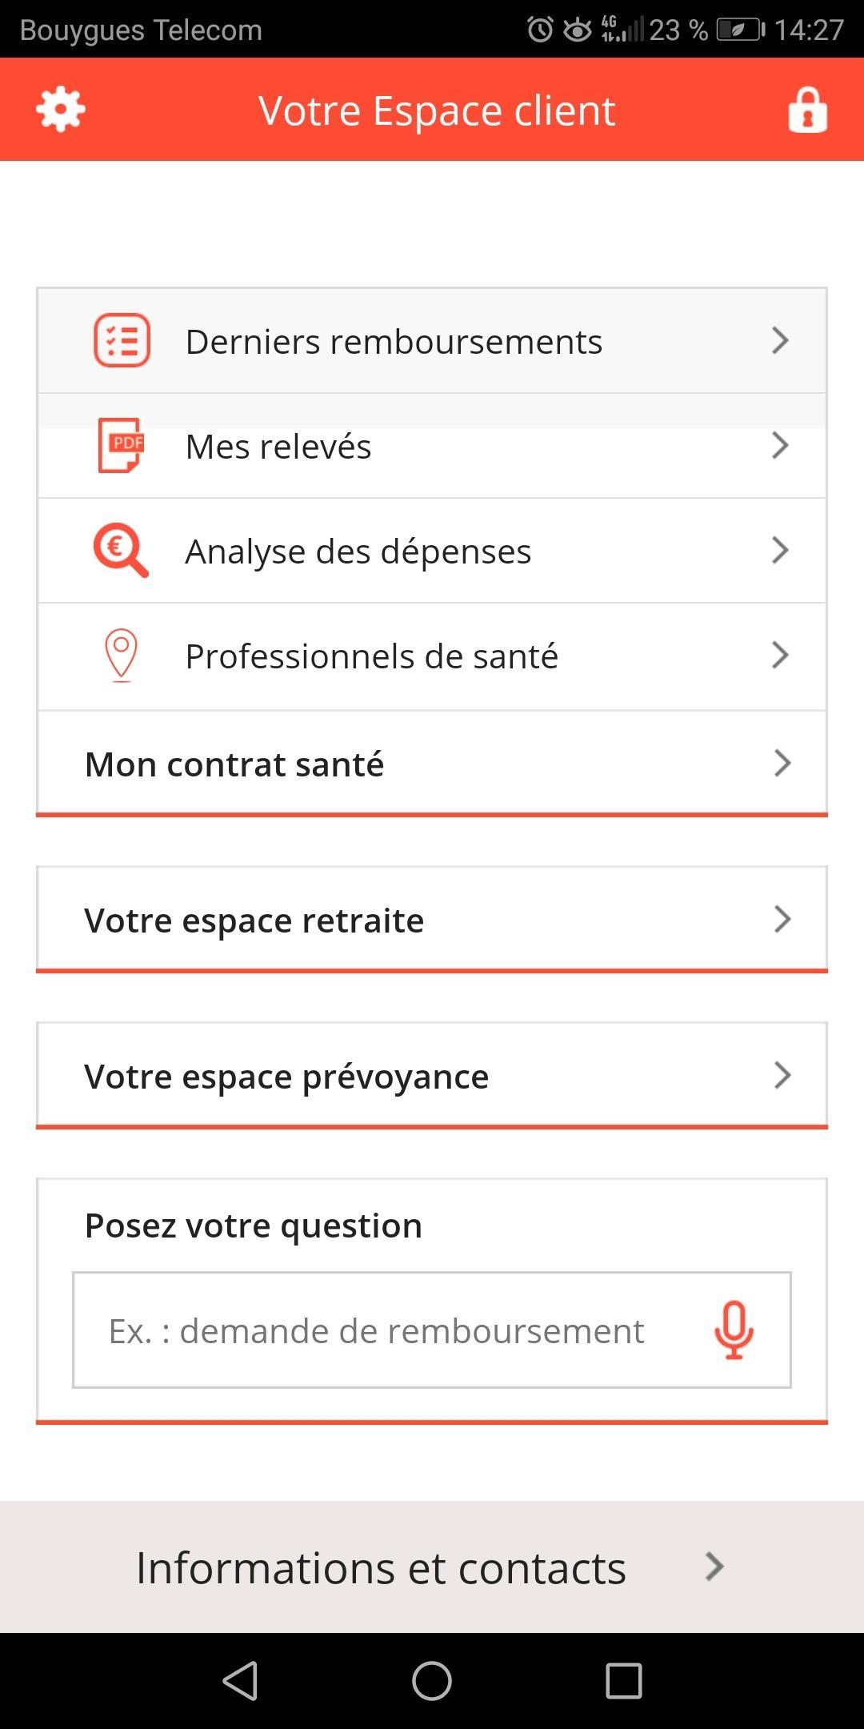The width and height of the screenshot is (864, 1729).
Task: Open the Mes relevés menu entry
Action: (x=432, y=447)
